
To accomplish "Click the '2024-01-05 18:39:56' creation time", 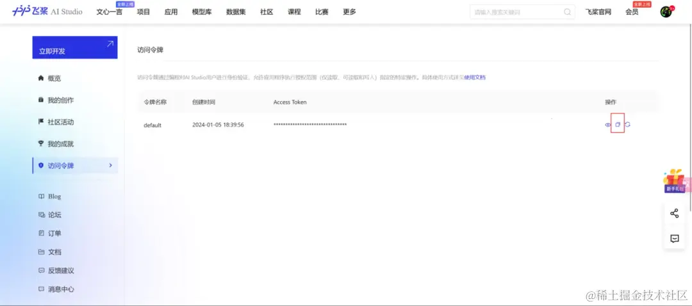I will (218, 125).
